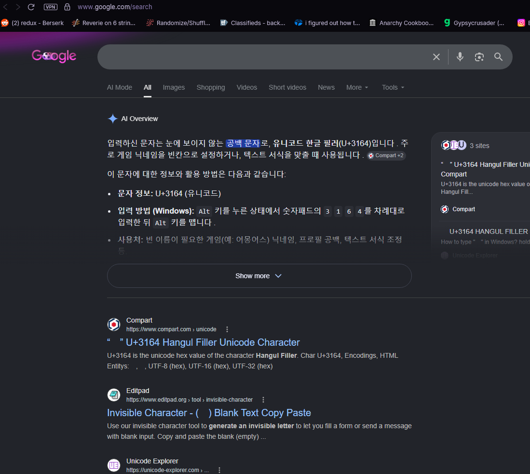This screenshot has height=474, width=530.
Task: Open the Reverie on 6 strin... bookmark
Action: [104, 23]
